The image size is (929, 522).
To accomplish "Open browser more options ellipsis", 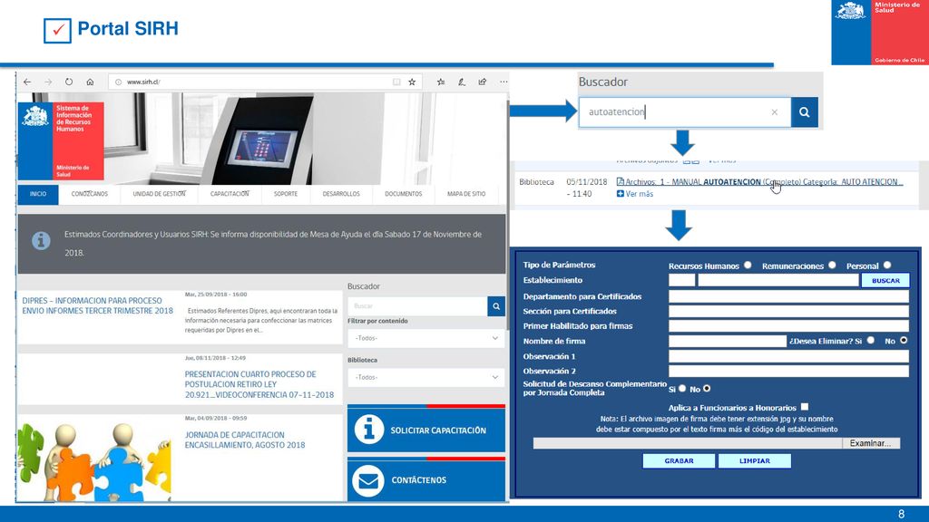I will pos(504,82).
